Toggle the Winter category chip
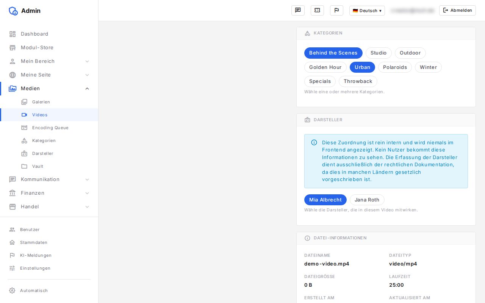The width and height of the screenshot is (485, 303). [428, 67]
